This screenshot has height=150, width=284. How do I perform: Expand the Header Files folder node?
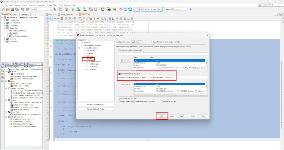pyautogui.click(x=5, y=20)
